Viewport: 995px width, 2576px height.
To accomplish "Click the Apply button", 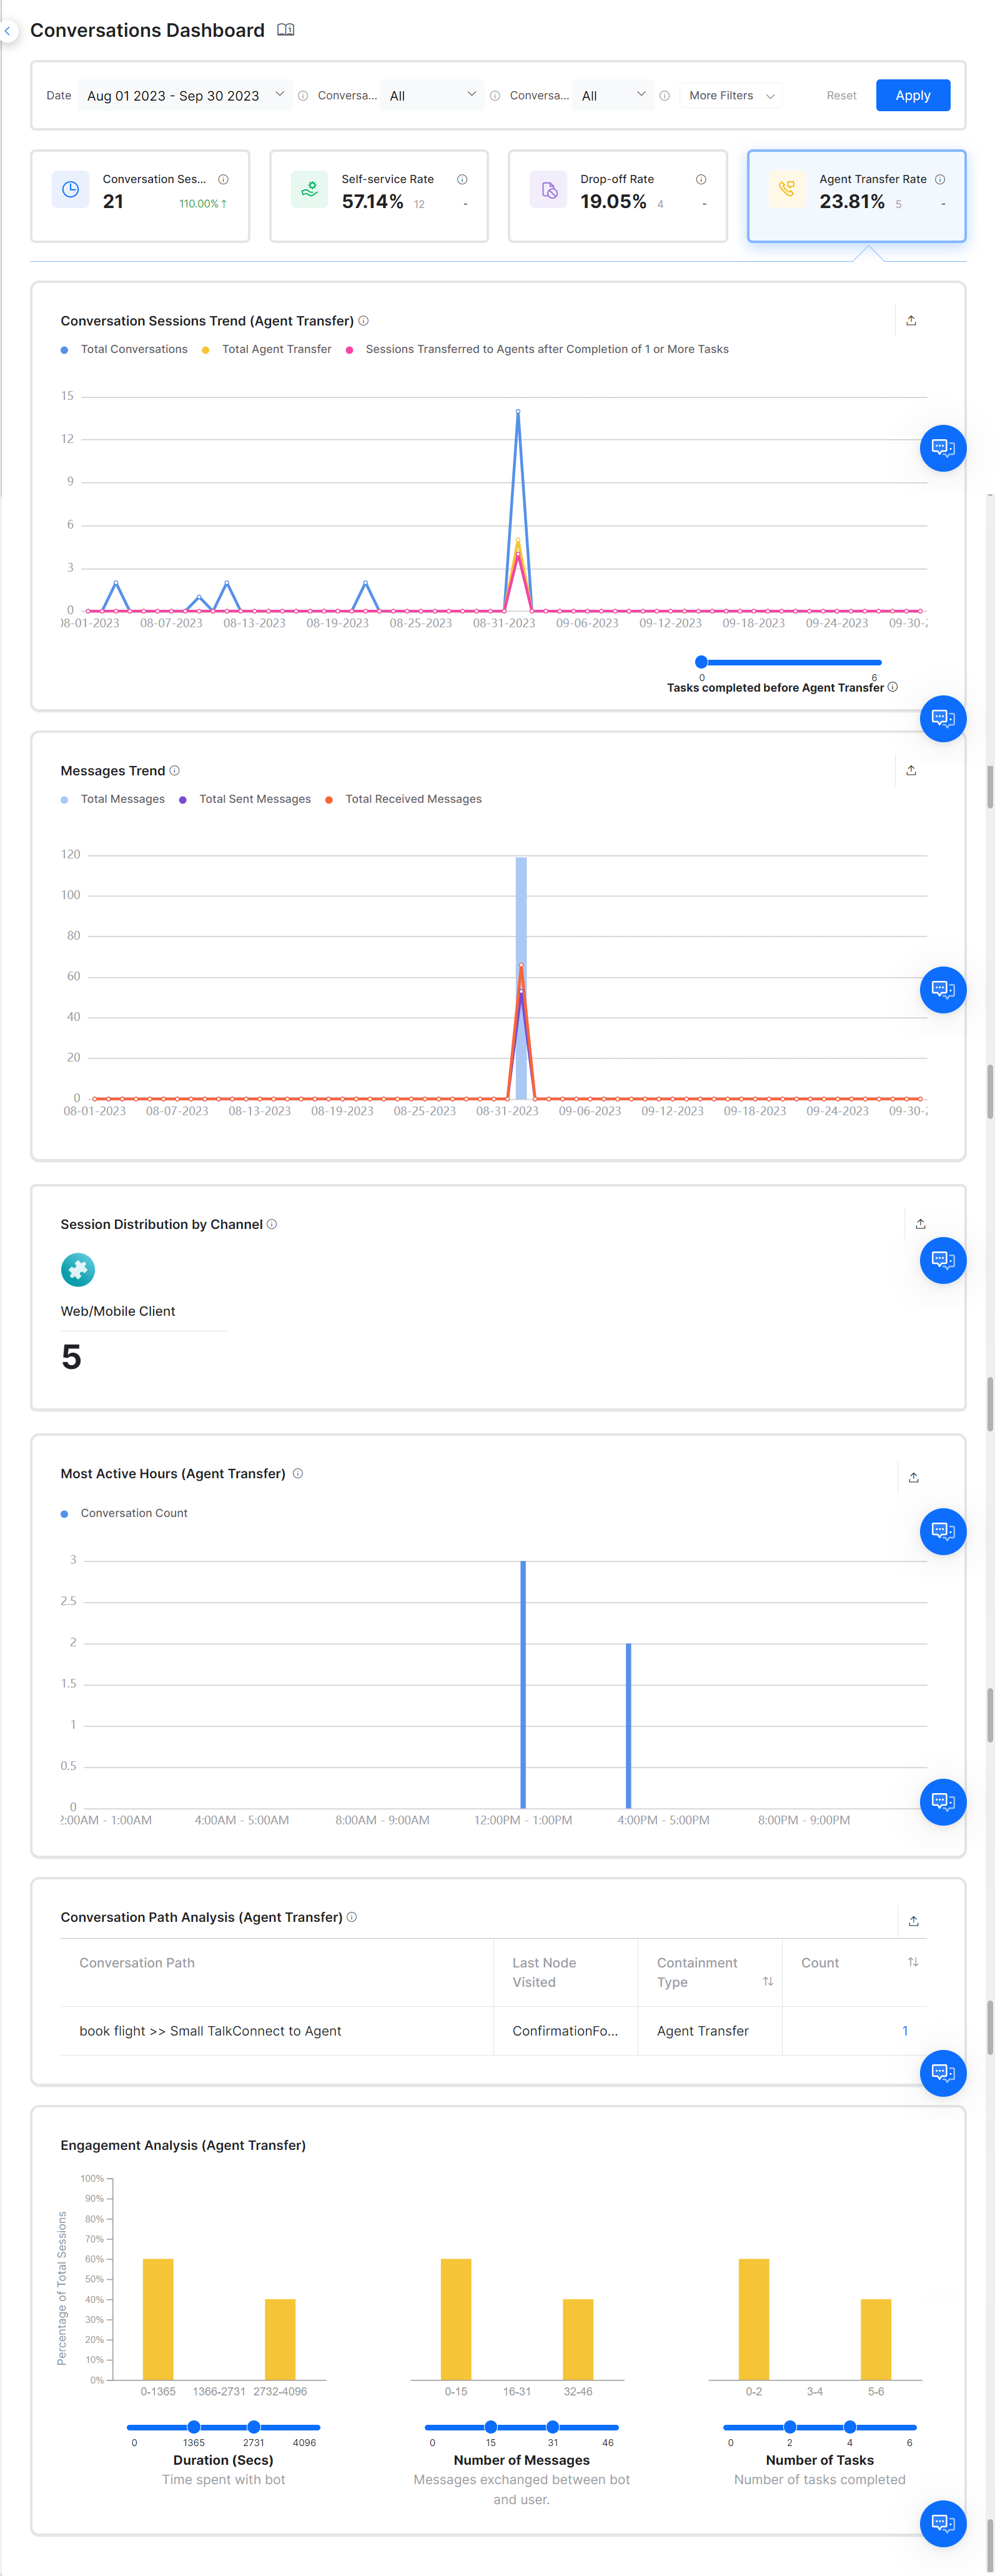I will click(x=912, y=96).
